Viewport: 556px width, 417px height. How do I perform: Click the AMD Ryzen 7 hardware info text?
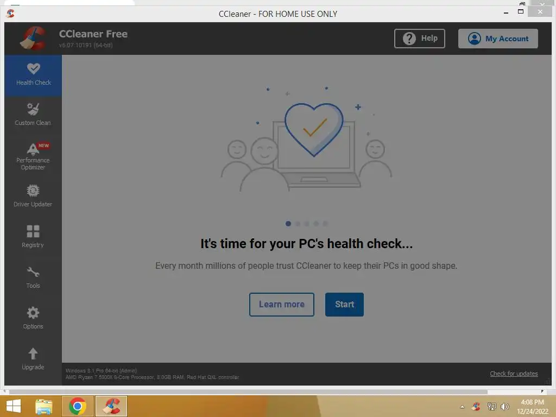(x=152, y=377)
